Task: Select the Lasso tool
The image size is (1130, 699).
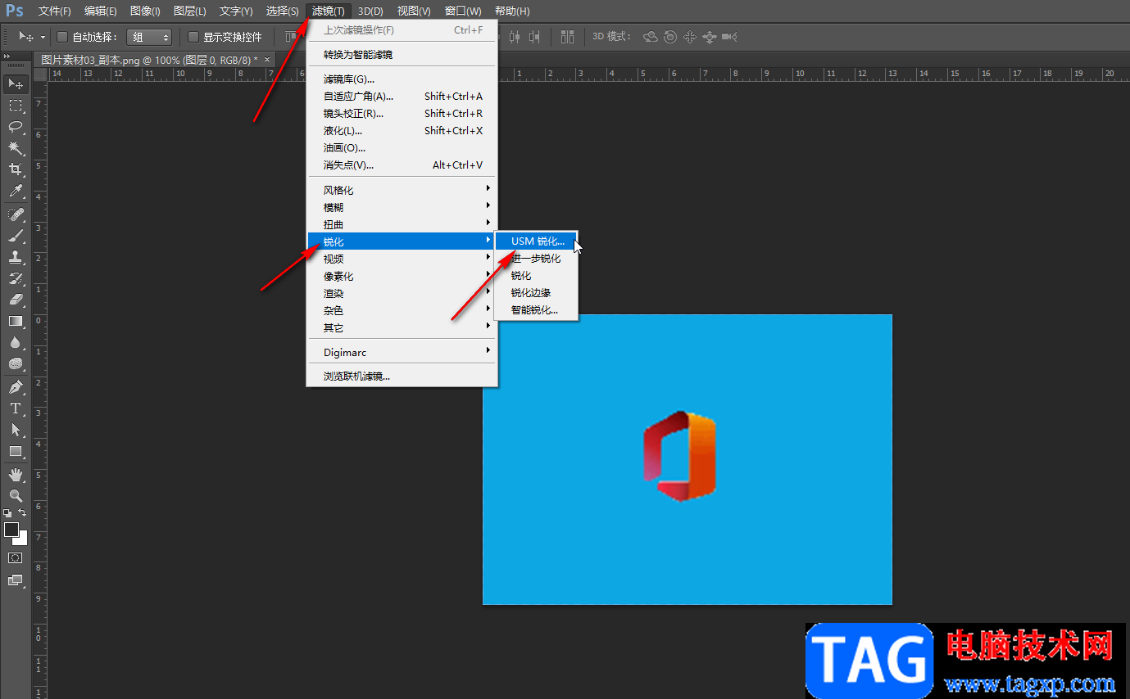Action: [16, 127]
